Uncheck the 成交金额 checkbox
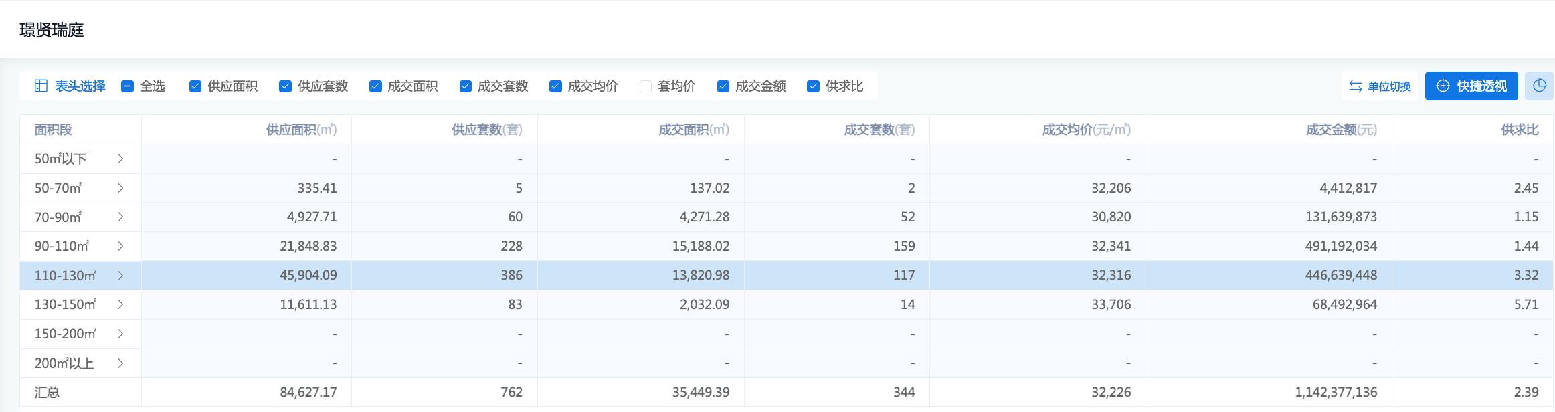 723,86
